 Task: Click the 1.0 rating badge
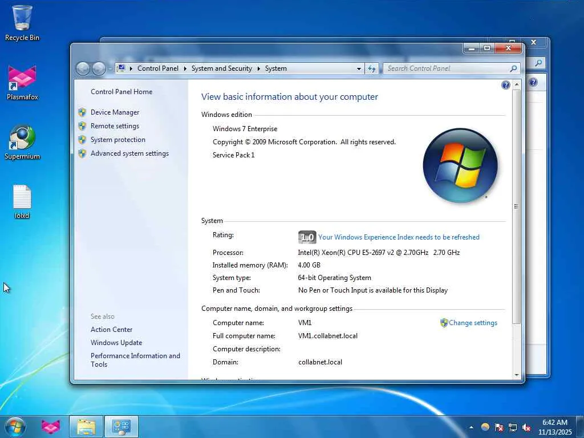[x=307, y=237]
